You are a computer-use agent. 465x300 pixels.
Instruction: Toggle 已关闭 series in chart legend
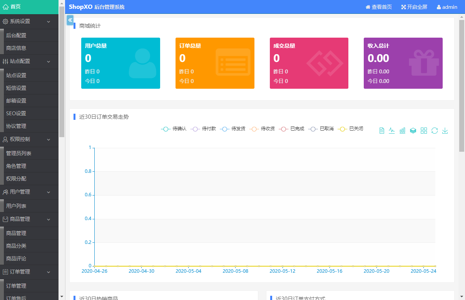(350, 129)
